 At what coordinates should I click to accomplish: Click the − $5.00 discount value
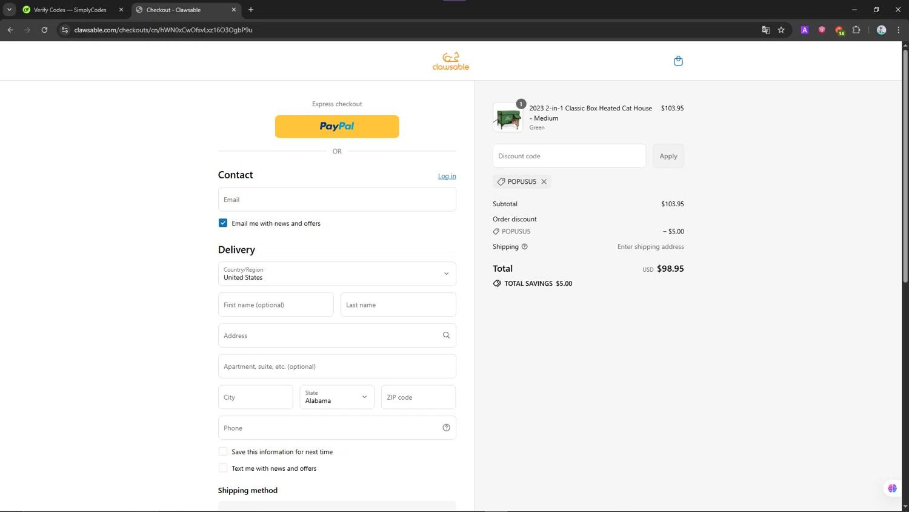tap(673, 231)
